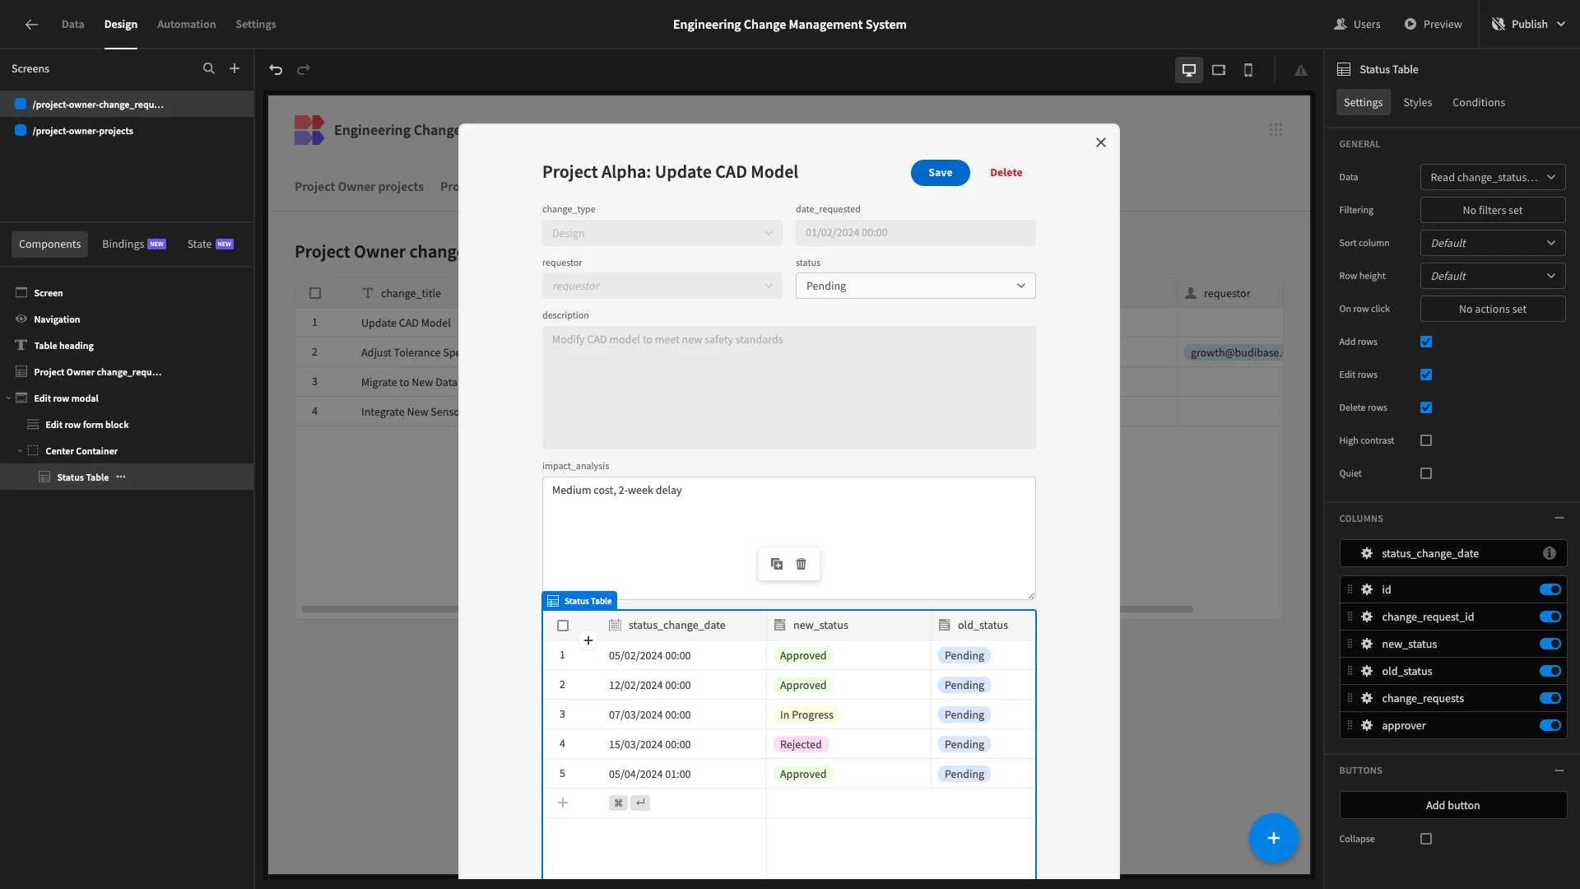Select the /project-owner-projects screen
Screen dimensions: 1580x889
[x=127, y=131]
